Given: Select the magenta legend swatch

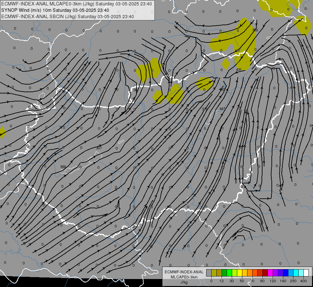Looking at the screenshot, I should pos(270,273).
